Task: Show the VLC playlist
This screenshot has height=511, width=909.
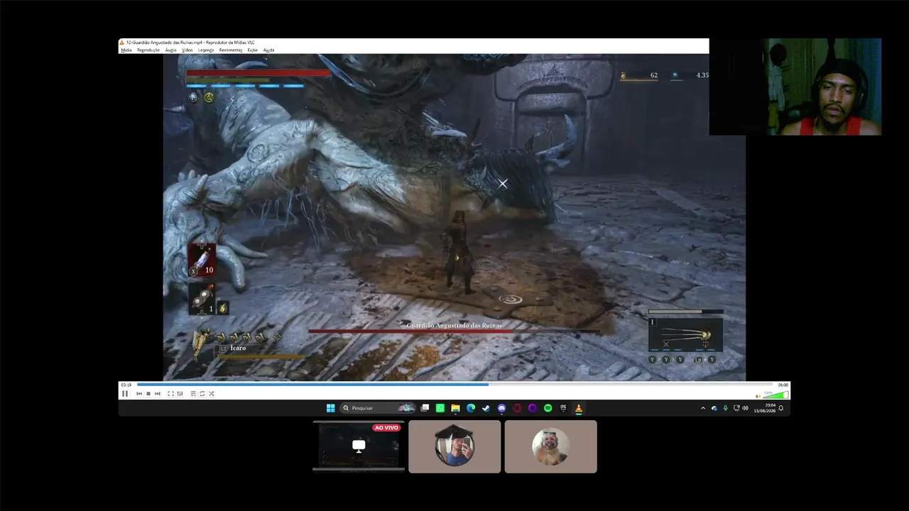Action: coord(193,394)
